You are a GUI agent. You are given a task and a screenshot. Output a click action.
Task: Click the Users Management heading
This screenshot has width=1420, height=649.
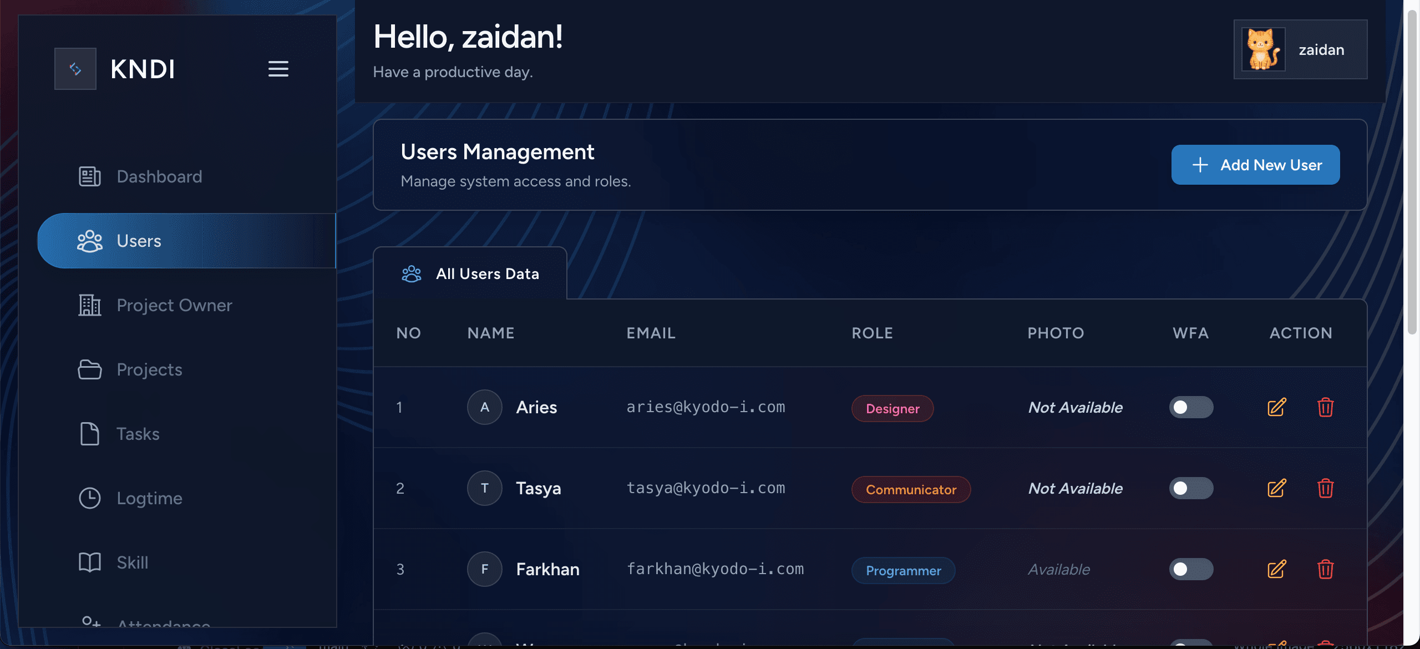click(x=497, y=151)
